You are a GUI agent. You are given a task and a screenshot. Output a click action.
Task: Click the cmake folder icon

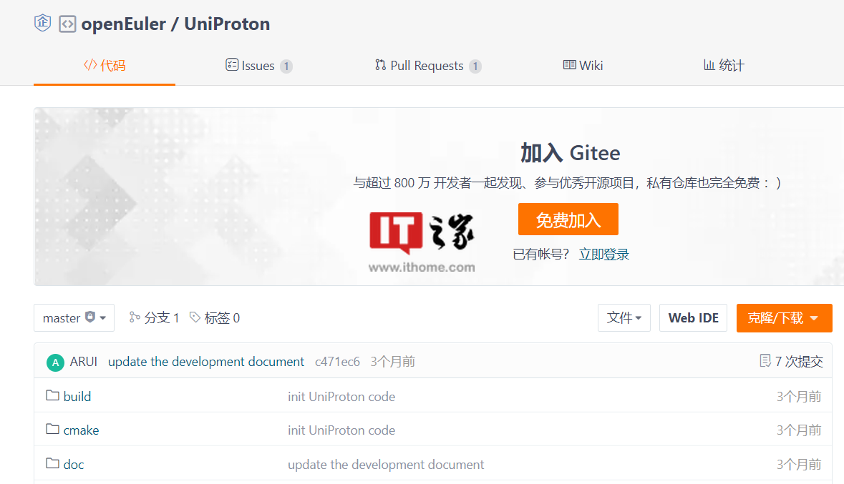[x=53, y=429]
